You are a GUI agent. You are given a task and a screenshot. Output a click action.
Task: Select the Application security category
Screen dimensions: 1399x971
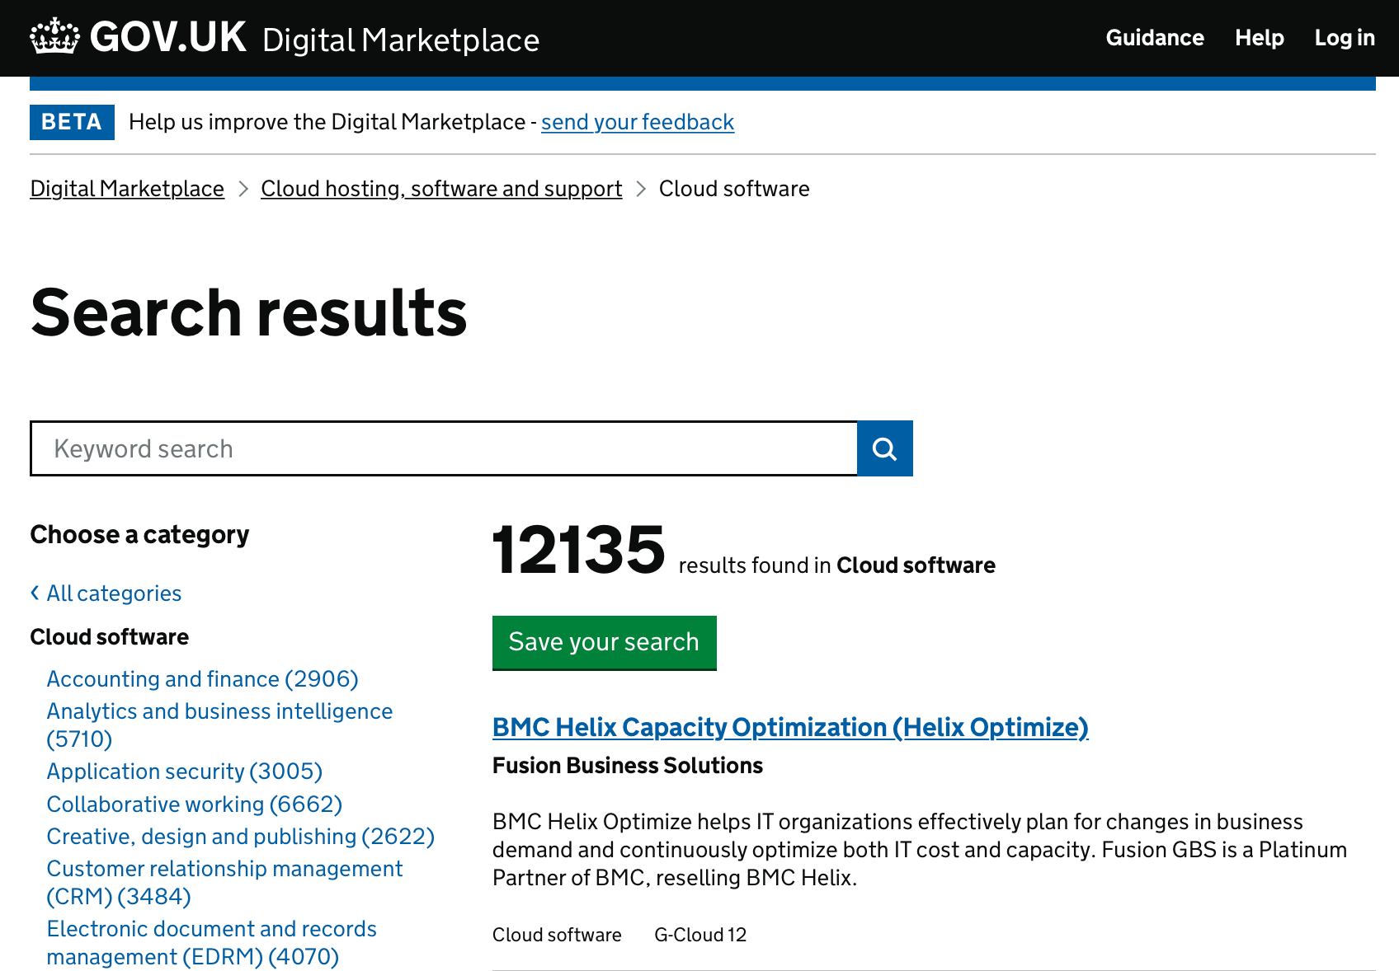tap(185, 772)
